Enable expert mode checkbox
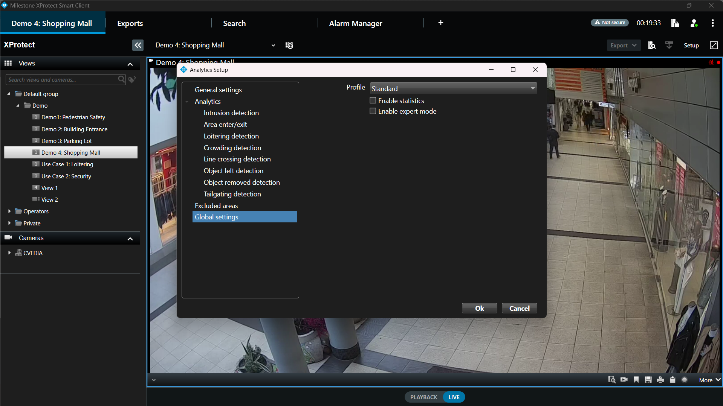This screenshot has height=406, width=723. click(x=373, y=111)
